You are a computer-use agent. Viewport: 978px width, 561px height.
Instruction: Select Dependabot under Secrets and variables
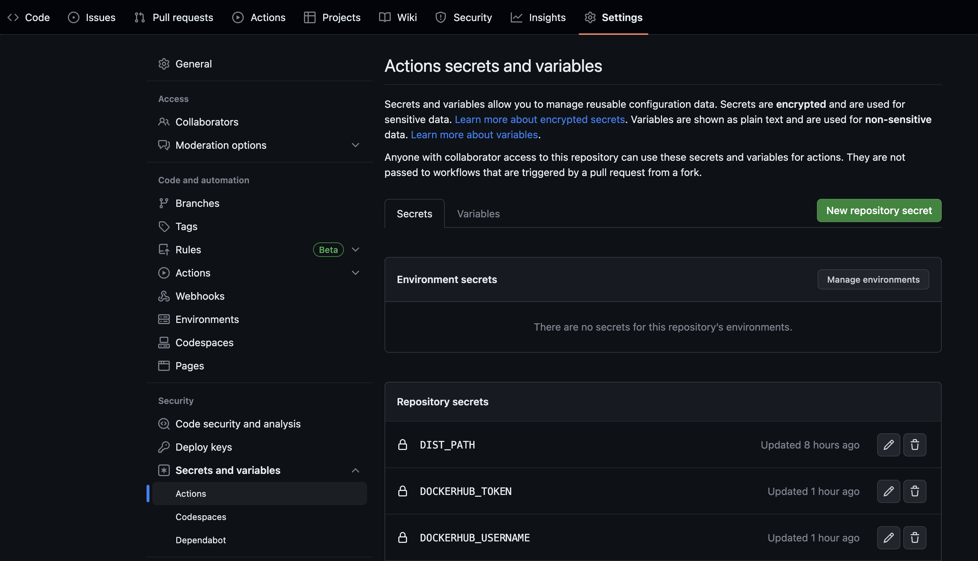point(201,540)
